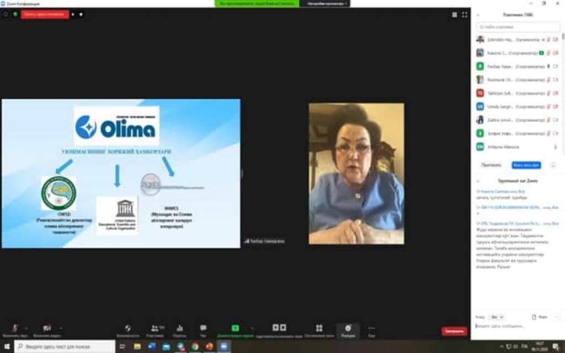Open Breakout Rooms icon in toolbar
The image size is (565, 353).
click(x=319, y=328)
